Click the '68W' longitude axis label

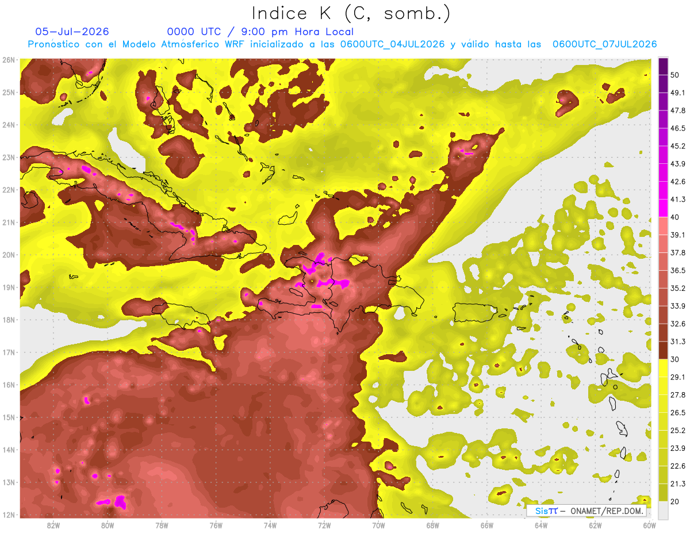pyautogui.click(x=433, y=525)
